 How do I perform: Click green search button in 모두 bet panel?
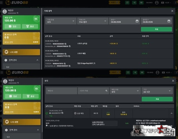tap(157, 99)
